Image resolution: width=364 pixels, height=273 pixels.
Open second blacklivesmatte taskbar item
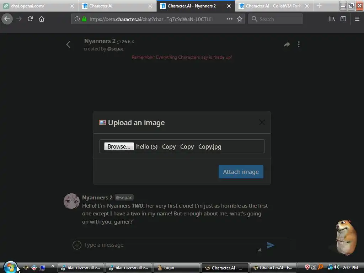[129, 268]
